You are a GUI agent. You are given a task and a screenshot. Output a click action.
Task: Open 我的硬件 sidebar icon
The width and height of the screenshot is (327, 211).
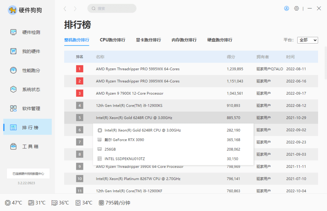pos(13,51)
